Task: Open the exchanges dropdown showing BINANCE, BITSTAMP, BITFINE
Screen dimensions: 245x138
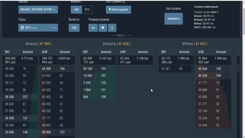Action: coord(38,10)
